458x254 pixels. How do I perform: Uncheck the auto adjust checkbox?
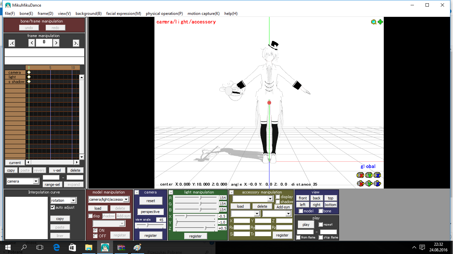tap(52, 207)
